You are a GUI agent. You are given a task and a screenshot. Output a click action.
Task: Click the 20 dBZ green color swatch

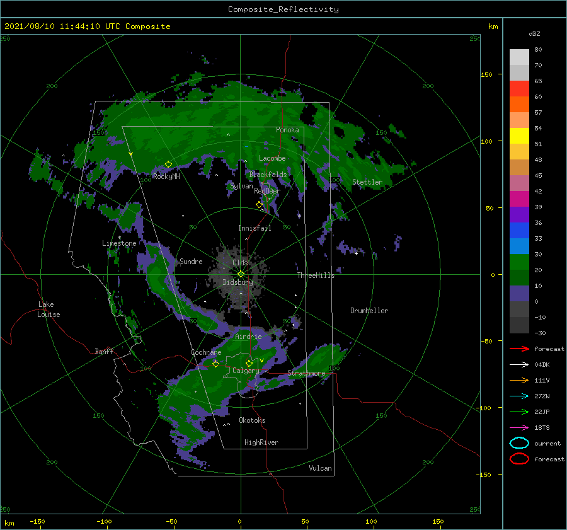tap(519, 262)
